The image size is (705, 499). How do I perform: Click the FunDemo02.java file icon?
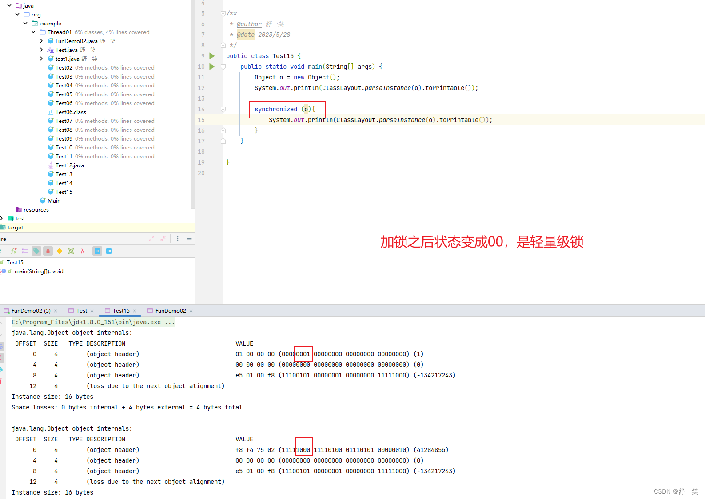click(51, 41)
